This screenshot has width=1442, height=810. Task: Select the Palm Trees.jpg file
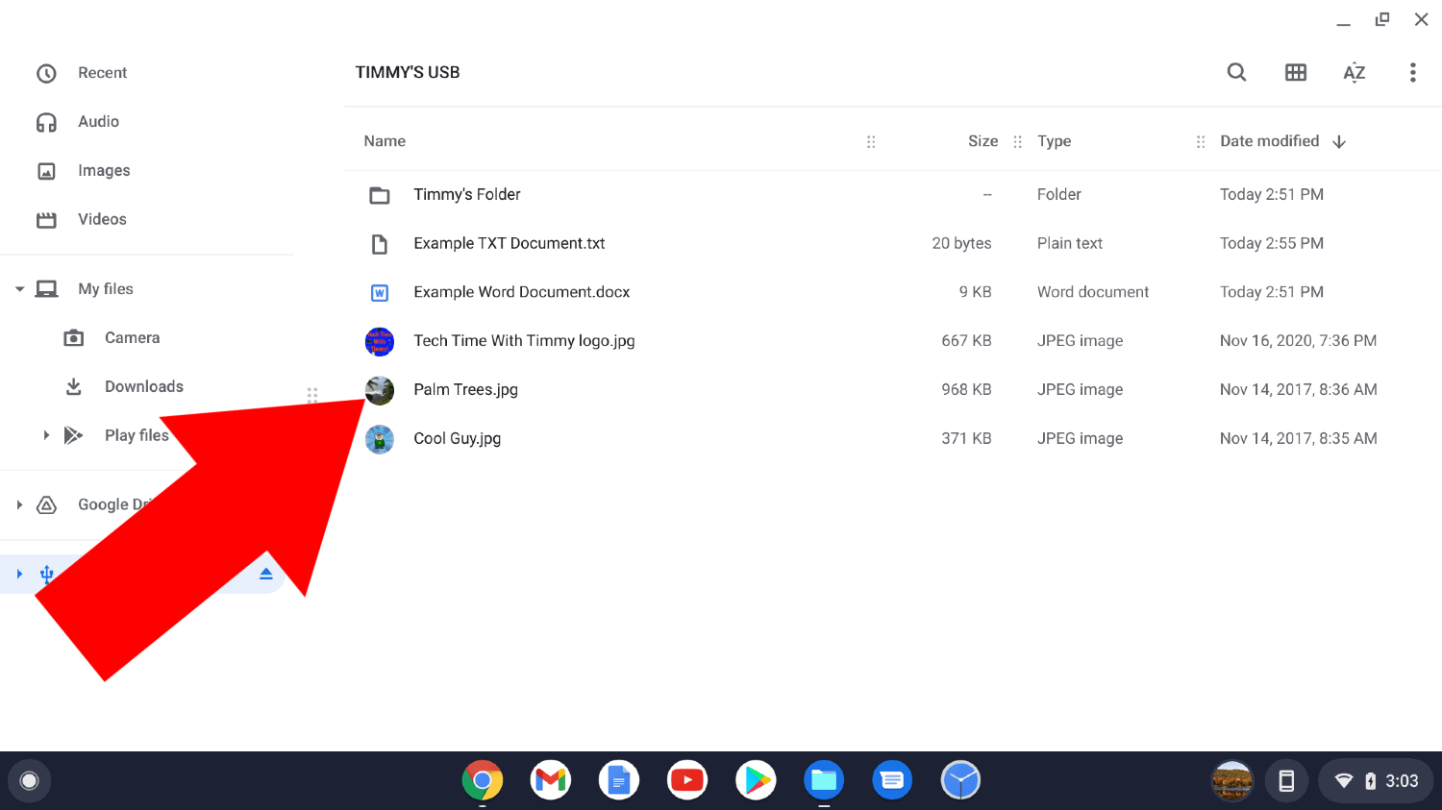(x=465, y=389)
